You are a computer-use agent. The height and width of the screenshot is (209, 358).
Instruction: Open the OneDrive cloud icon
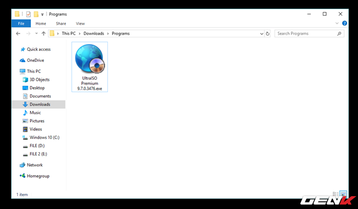(x=22, y=60)
